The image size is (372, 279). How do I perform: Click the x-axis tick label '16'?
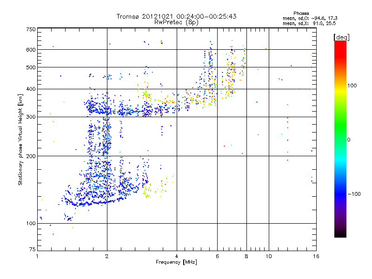[x=316, y=256]
